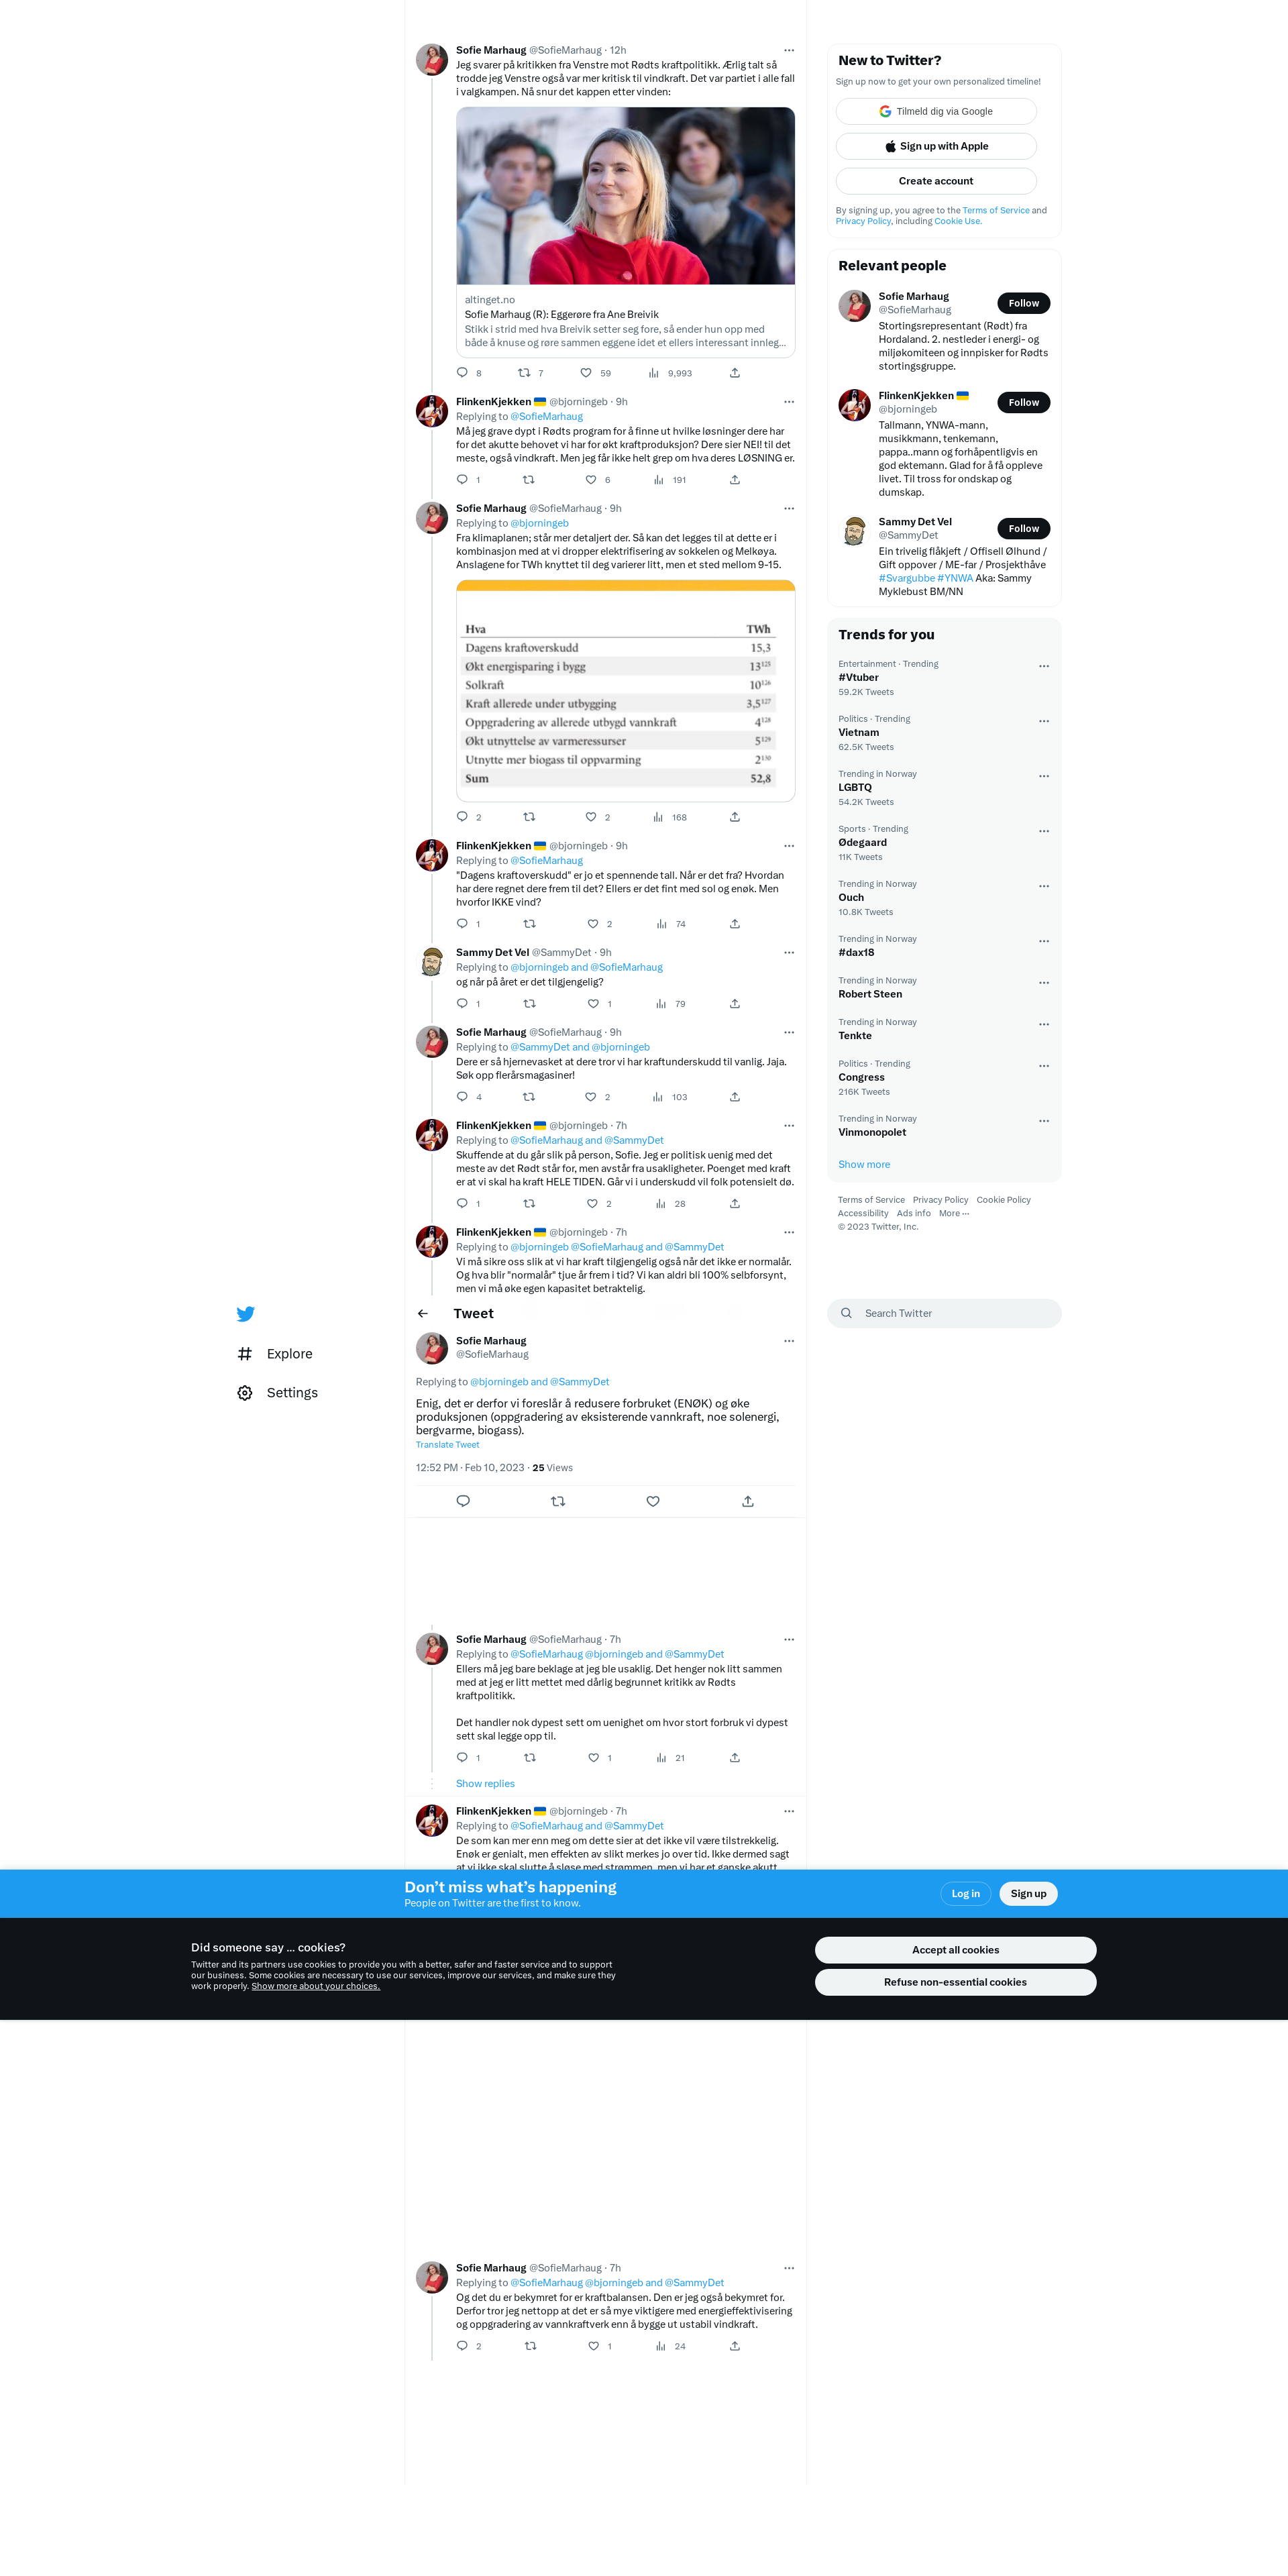Open more options for the LGBTQ trend
Image resolution: width=1288 pixels, height=2576 pixels.
click(x=1044, y=776)
